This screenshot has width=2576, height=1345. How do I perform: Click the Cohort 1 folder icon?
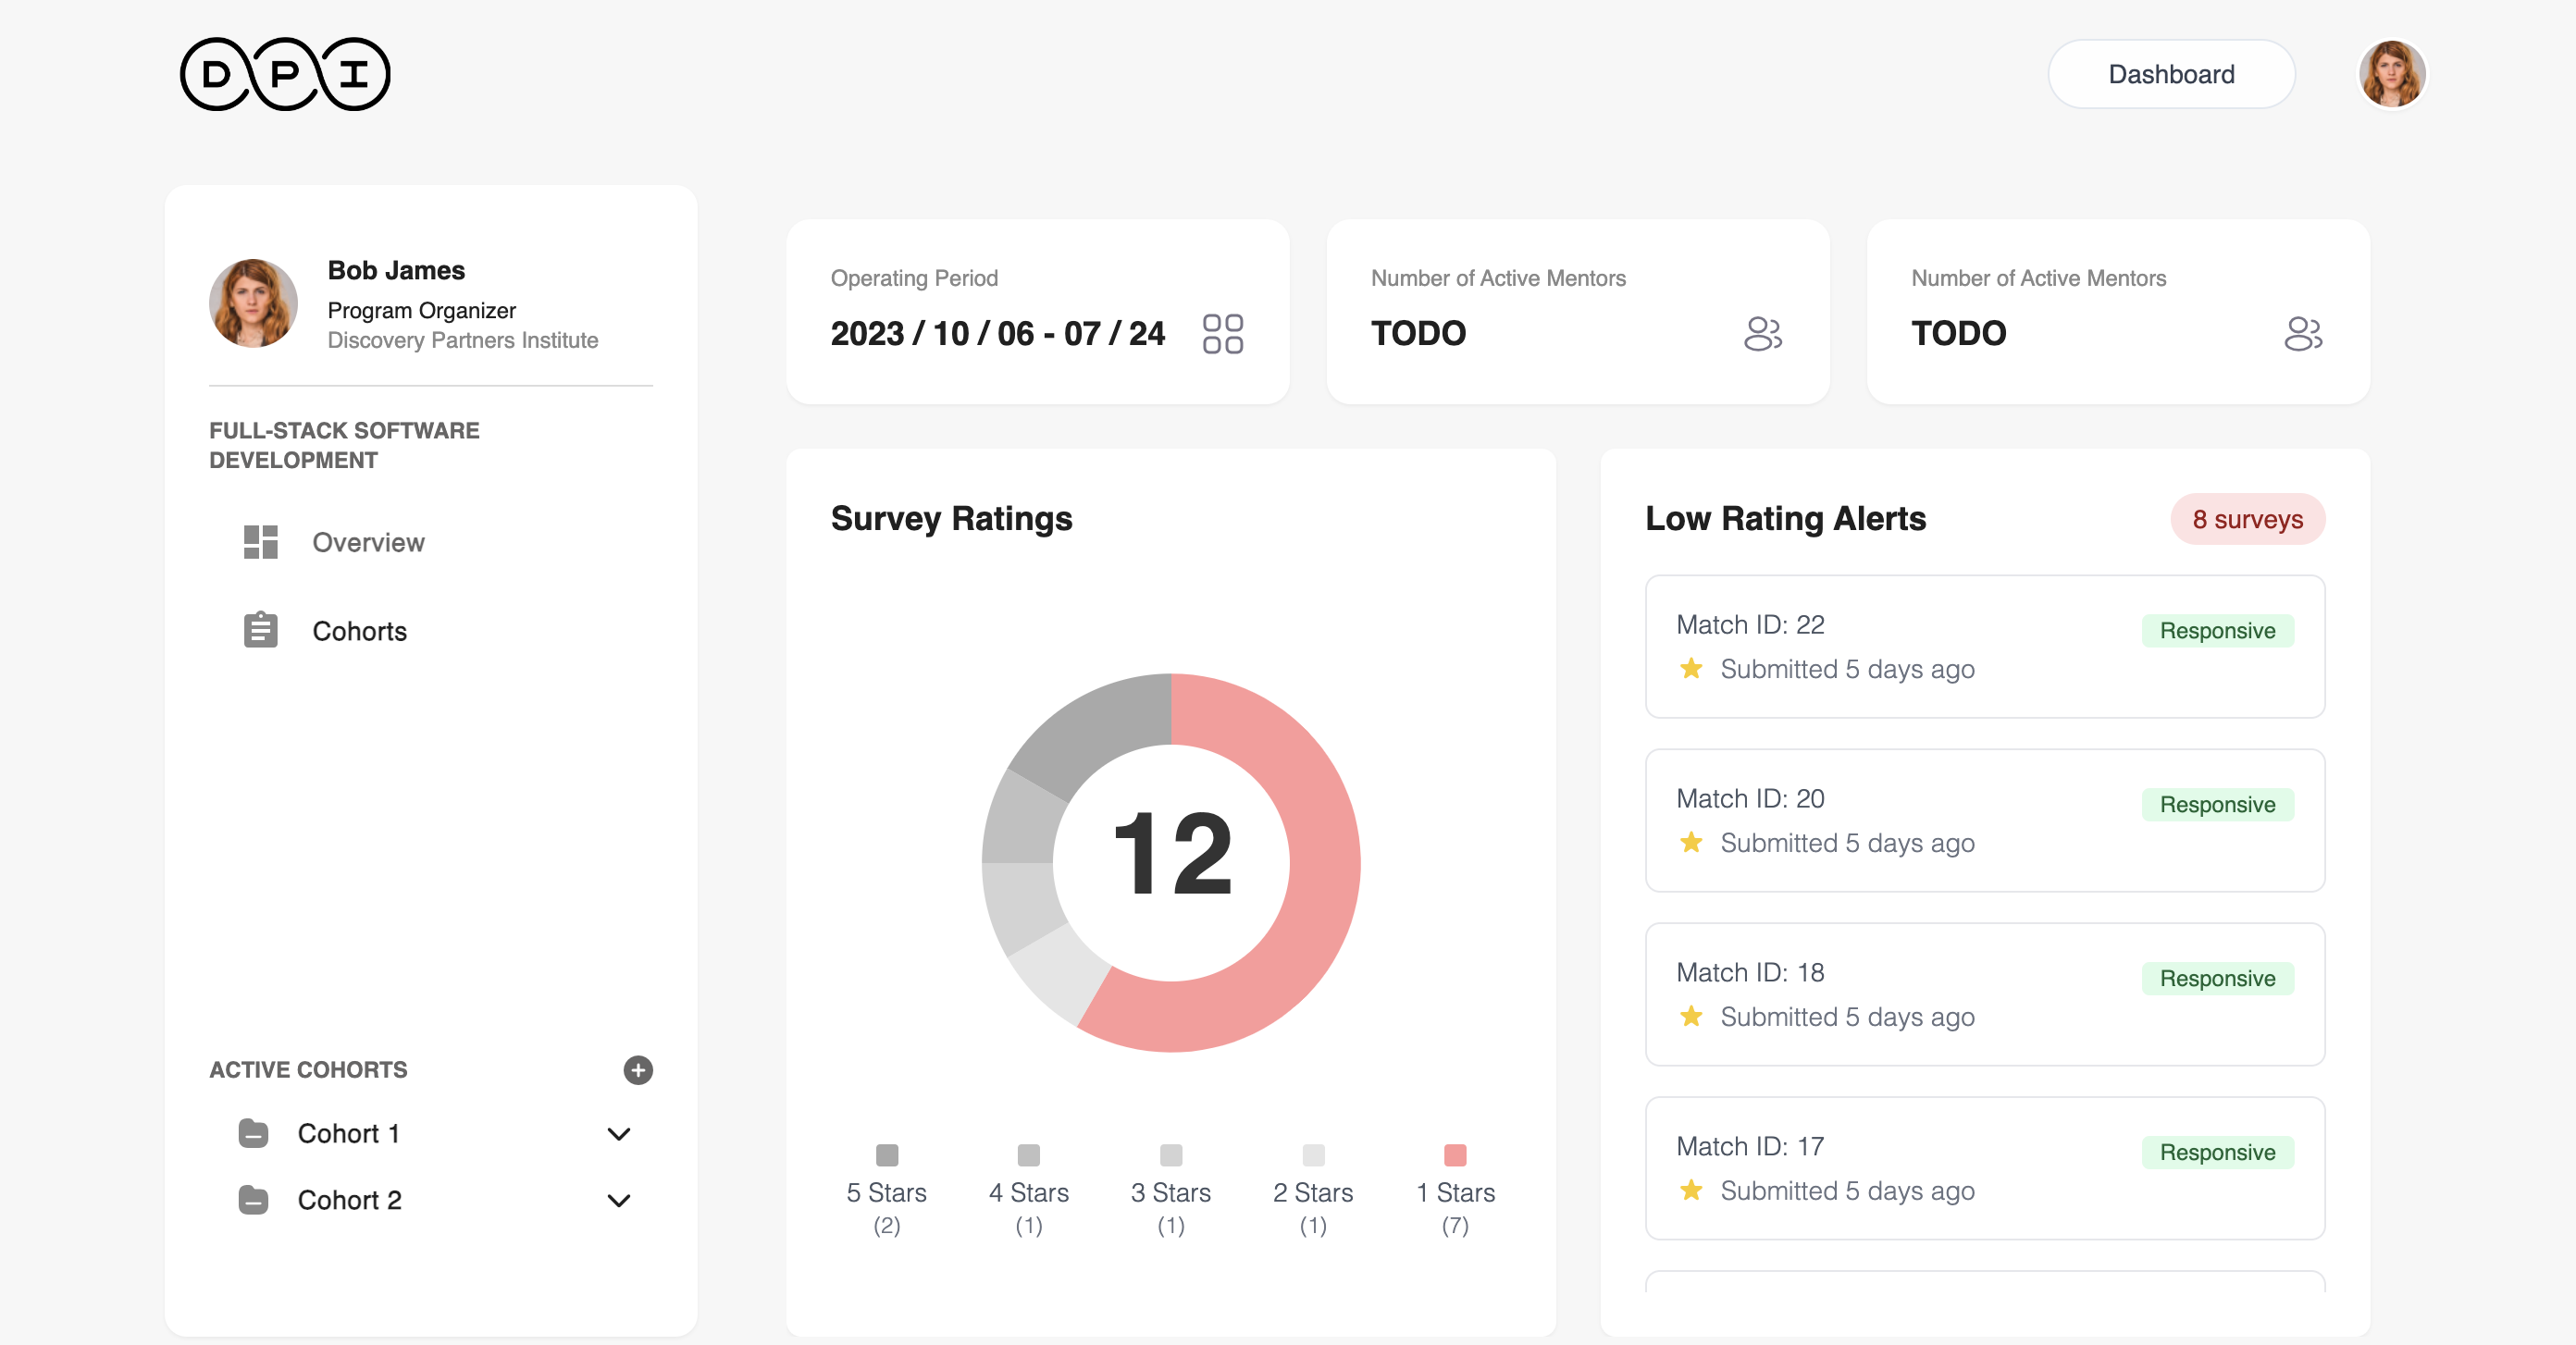coord(254,1133)
